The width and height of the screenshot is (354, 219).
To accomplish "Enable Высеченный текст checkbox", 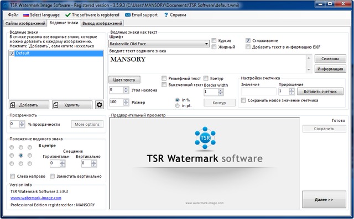I will [x=164, y=84].
